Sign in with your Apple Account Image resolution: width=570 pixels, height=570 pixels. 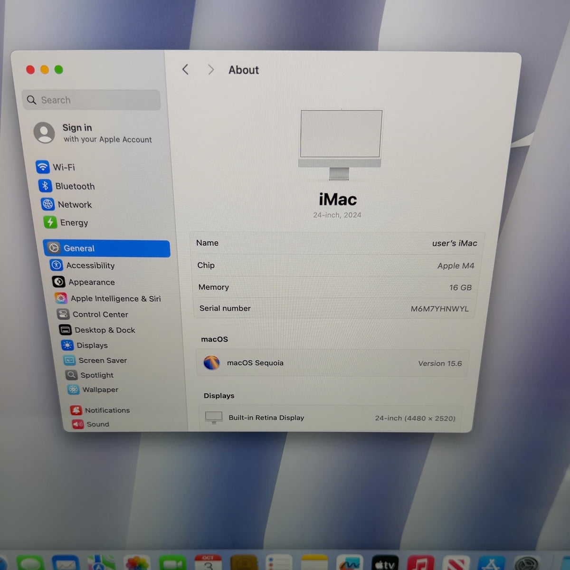[93, 133]
